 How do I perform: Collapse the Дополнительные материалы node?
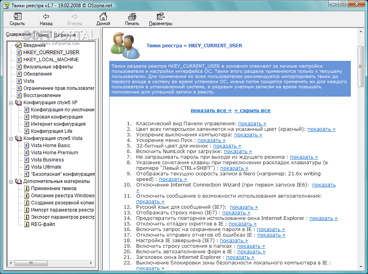(11, 182)
